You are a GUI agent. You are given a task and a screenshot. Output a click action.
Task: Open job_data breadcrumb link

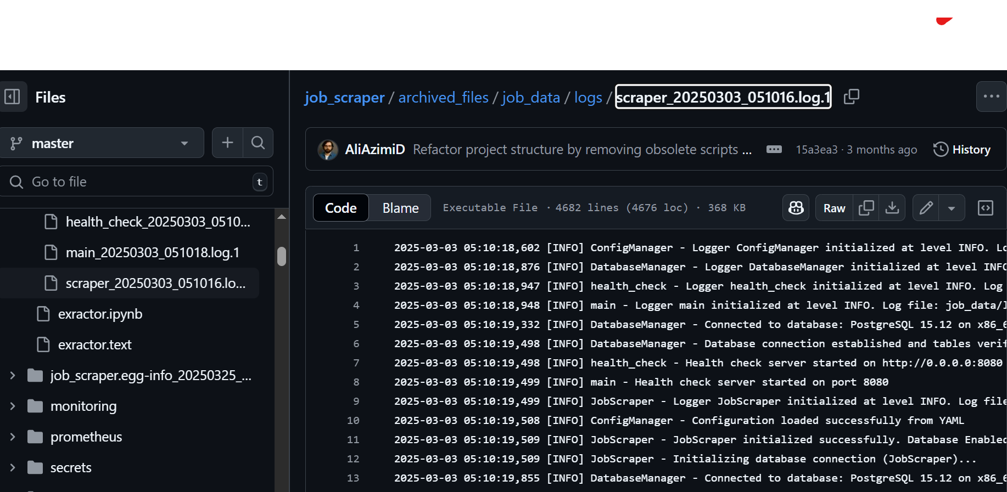click(x=530, y=97)
